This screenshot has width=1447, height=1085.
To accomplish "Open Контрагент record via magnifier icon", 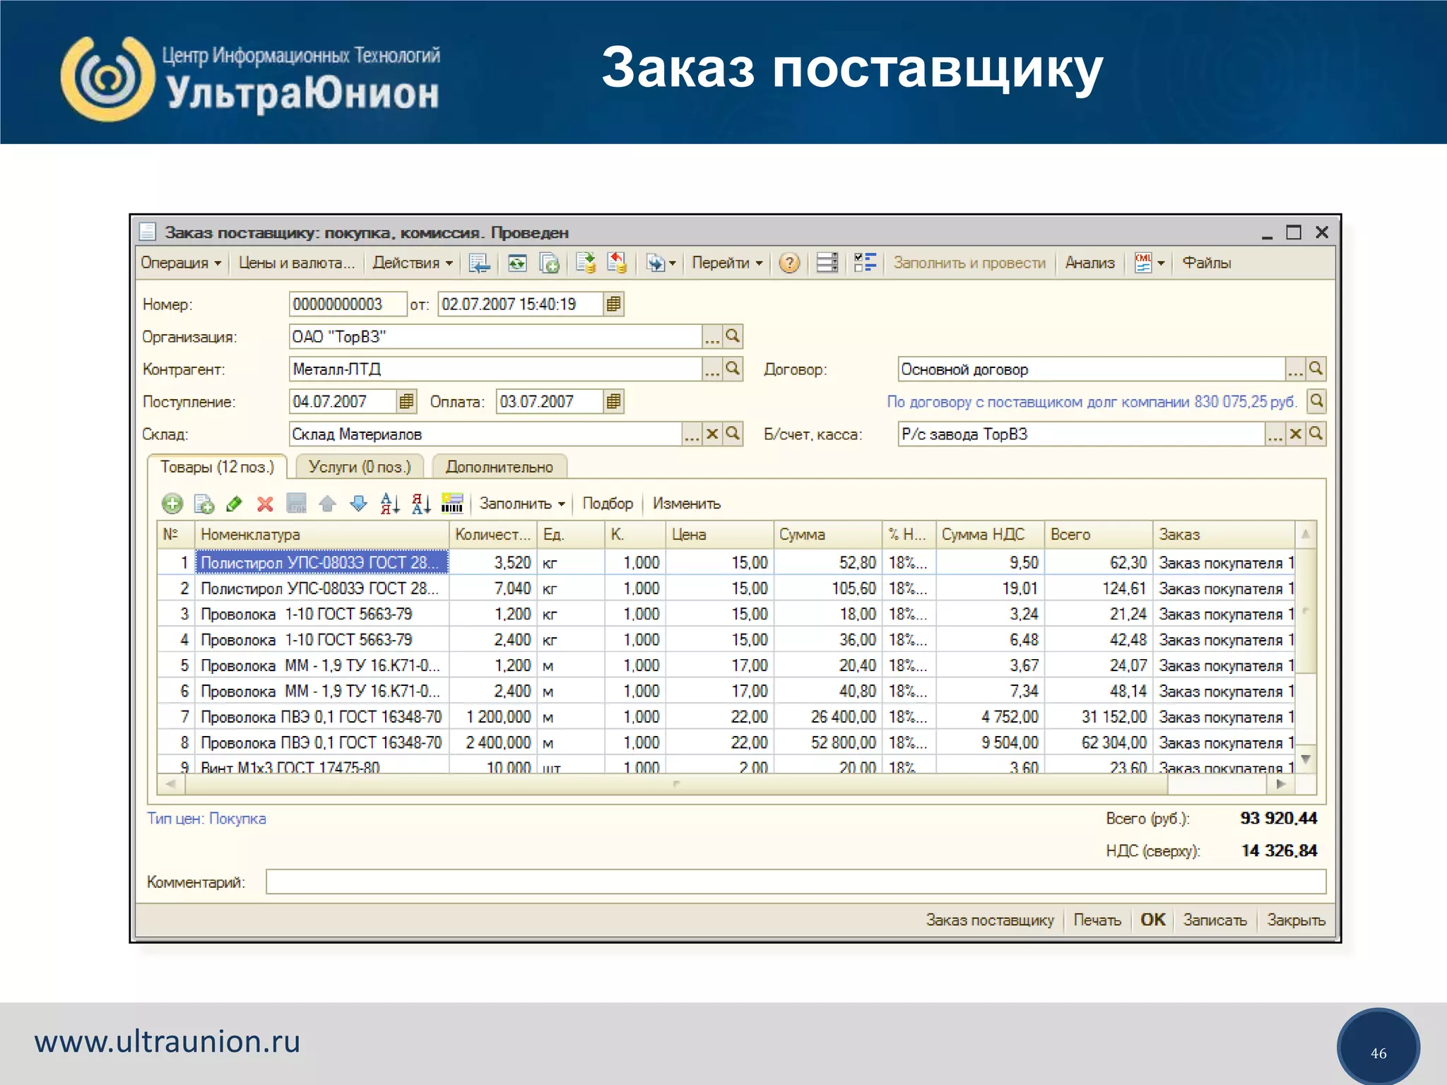I will (733, 369).
